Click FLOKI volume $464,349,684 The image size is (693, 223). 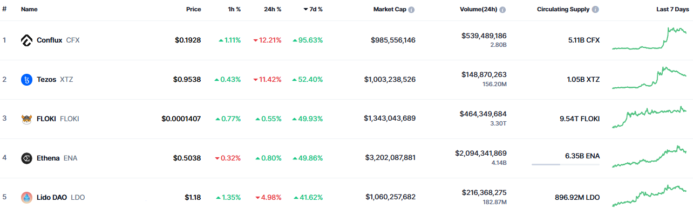point(483,114)
